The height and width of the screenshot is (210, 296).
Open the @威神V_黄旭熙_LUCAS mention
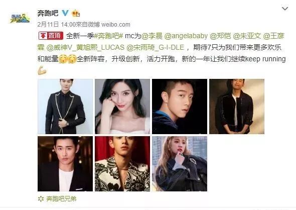coord(85,47)
